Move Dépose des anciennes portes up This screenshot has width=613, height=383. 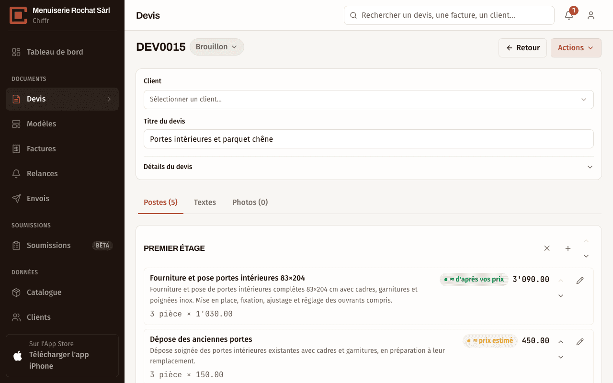click(561, 342)
